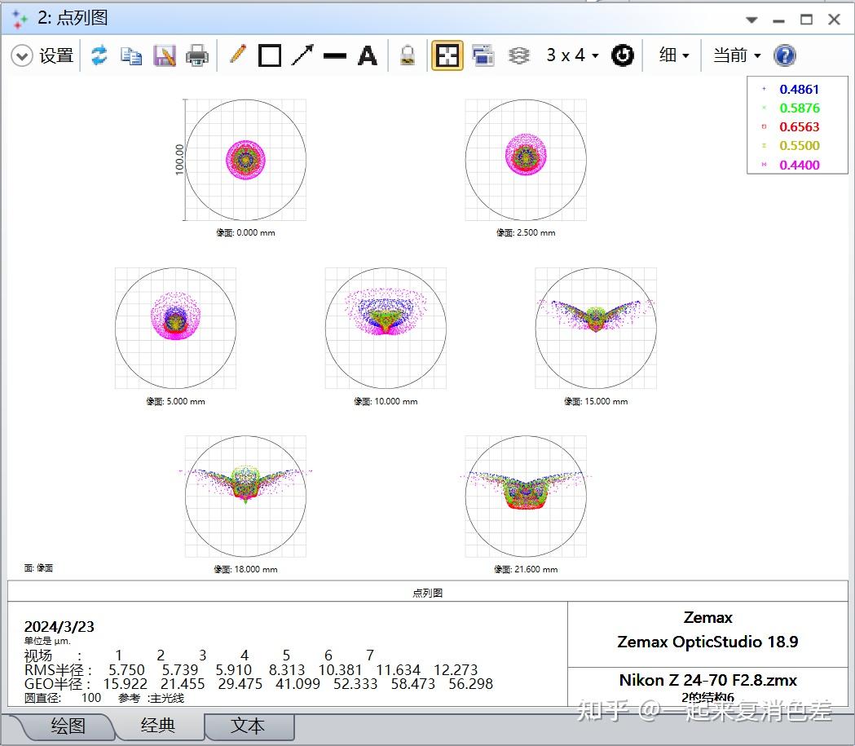Click the copy window icon
Image resolution: width=855 pixels, height=746 pixels.
point(131,55)
